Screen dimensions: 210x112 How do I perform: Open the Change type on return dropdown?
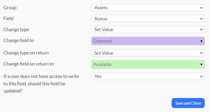click(x=148, y=53)
